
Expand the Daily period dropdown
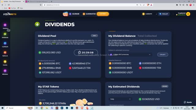(x=120, y=99)
